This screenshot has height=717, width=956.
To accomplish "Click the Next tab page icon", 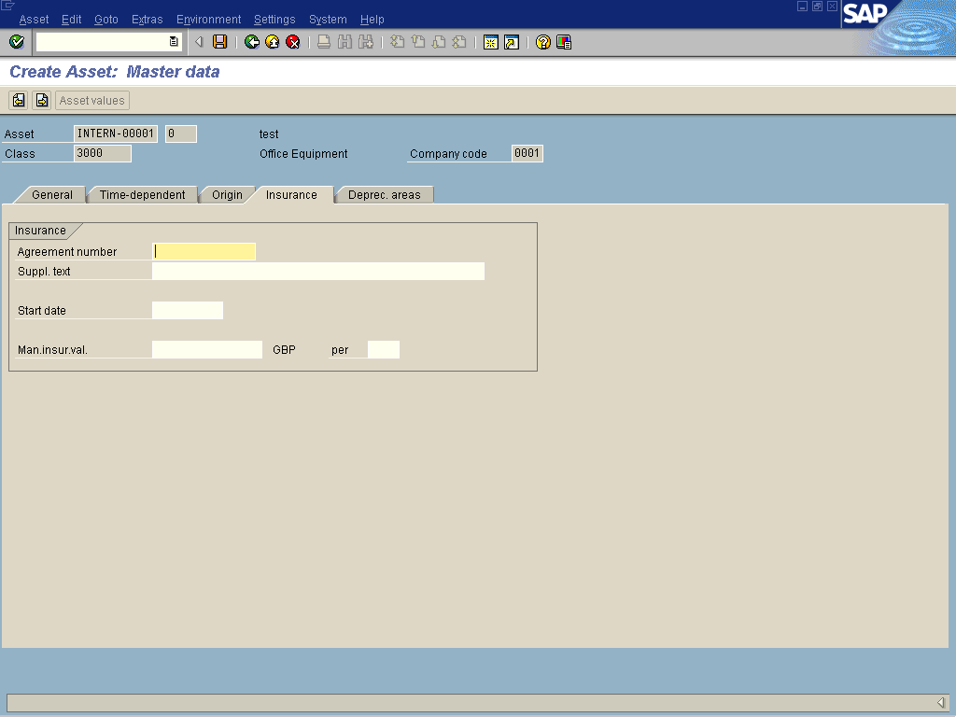I will (41, 101).
